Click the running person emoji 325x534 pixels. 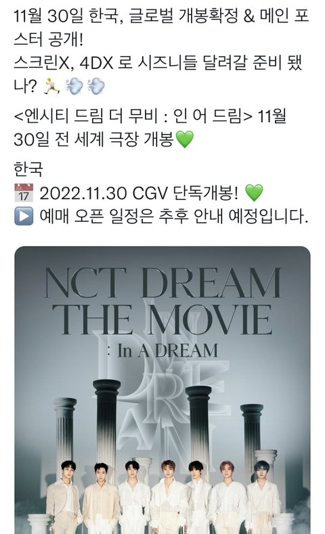(51, 86)
